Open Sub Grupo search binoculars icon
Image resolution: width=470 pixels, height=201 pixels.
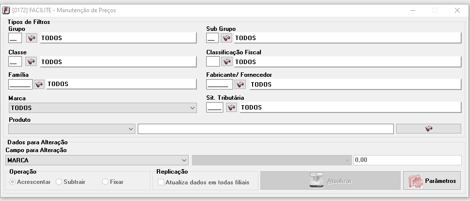227,38
